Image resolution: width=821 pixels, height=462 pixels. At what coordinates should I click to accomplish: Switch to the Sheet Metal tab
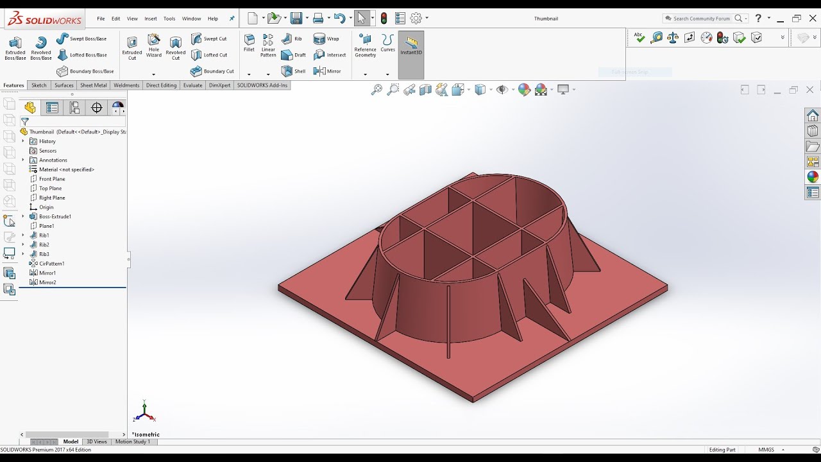click(94, 85)
